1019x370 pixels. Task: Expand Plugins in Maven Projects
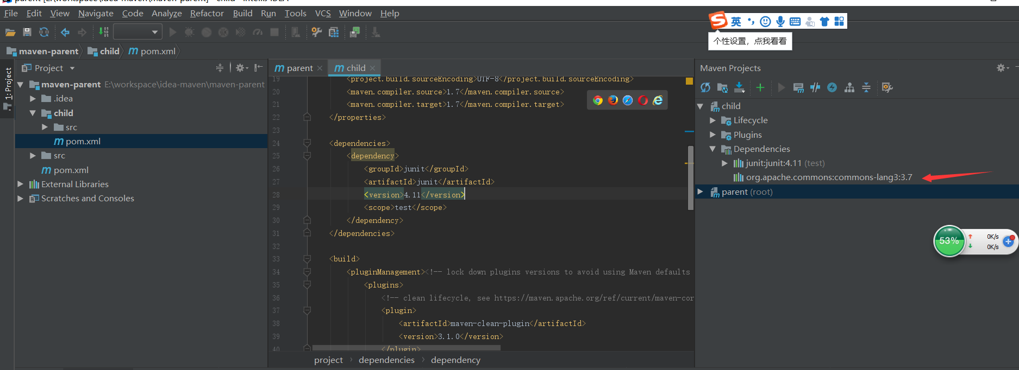[x=712, y=135]
